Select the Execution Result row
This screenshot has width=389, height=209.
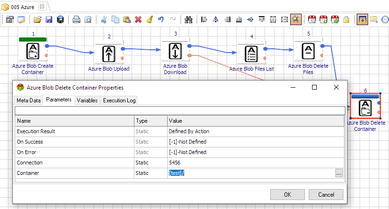coord(180,131)
